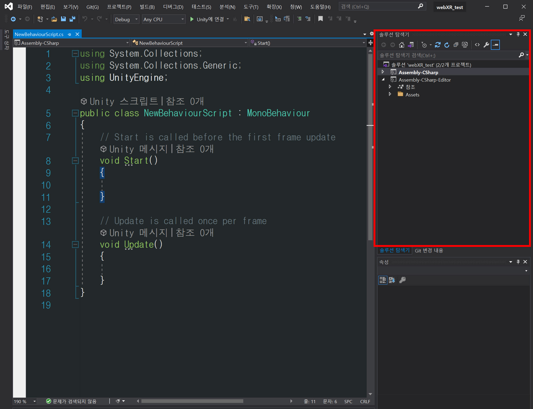Toggle bookmark using the toolbar bookmark icon
Viewport: 533px width, 409px height.
click(x=320, y=19)
